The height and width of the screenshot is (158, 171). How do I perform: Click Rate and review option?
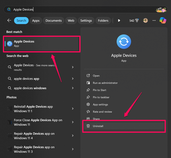pyautogui.click(x=102, y=112)
